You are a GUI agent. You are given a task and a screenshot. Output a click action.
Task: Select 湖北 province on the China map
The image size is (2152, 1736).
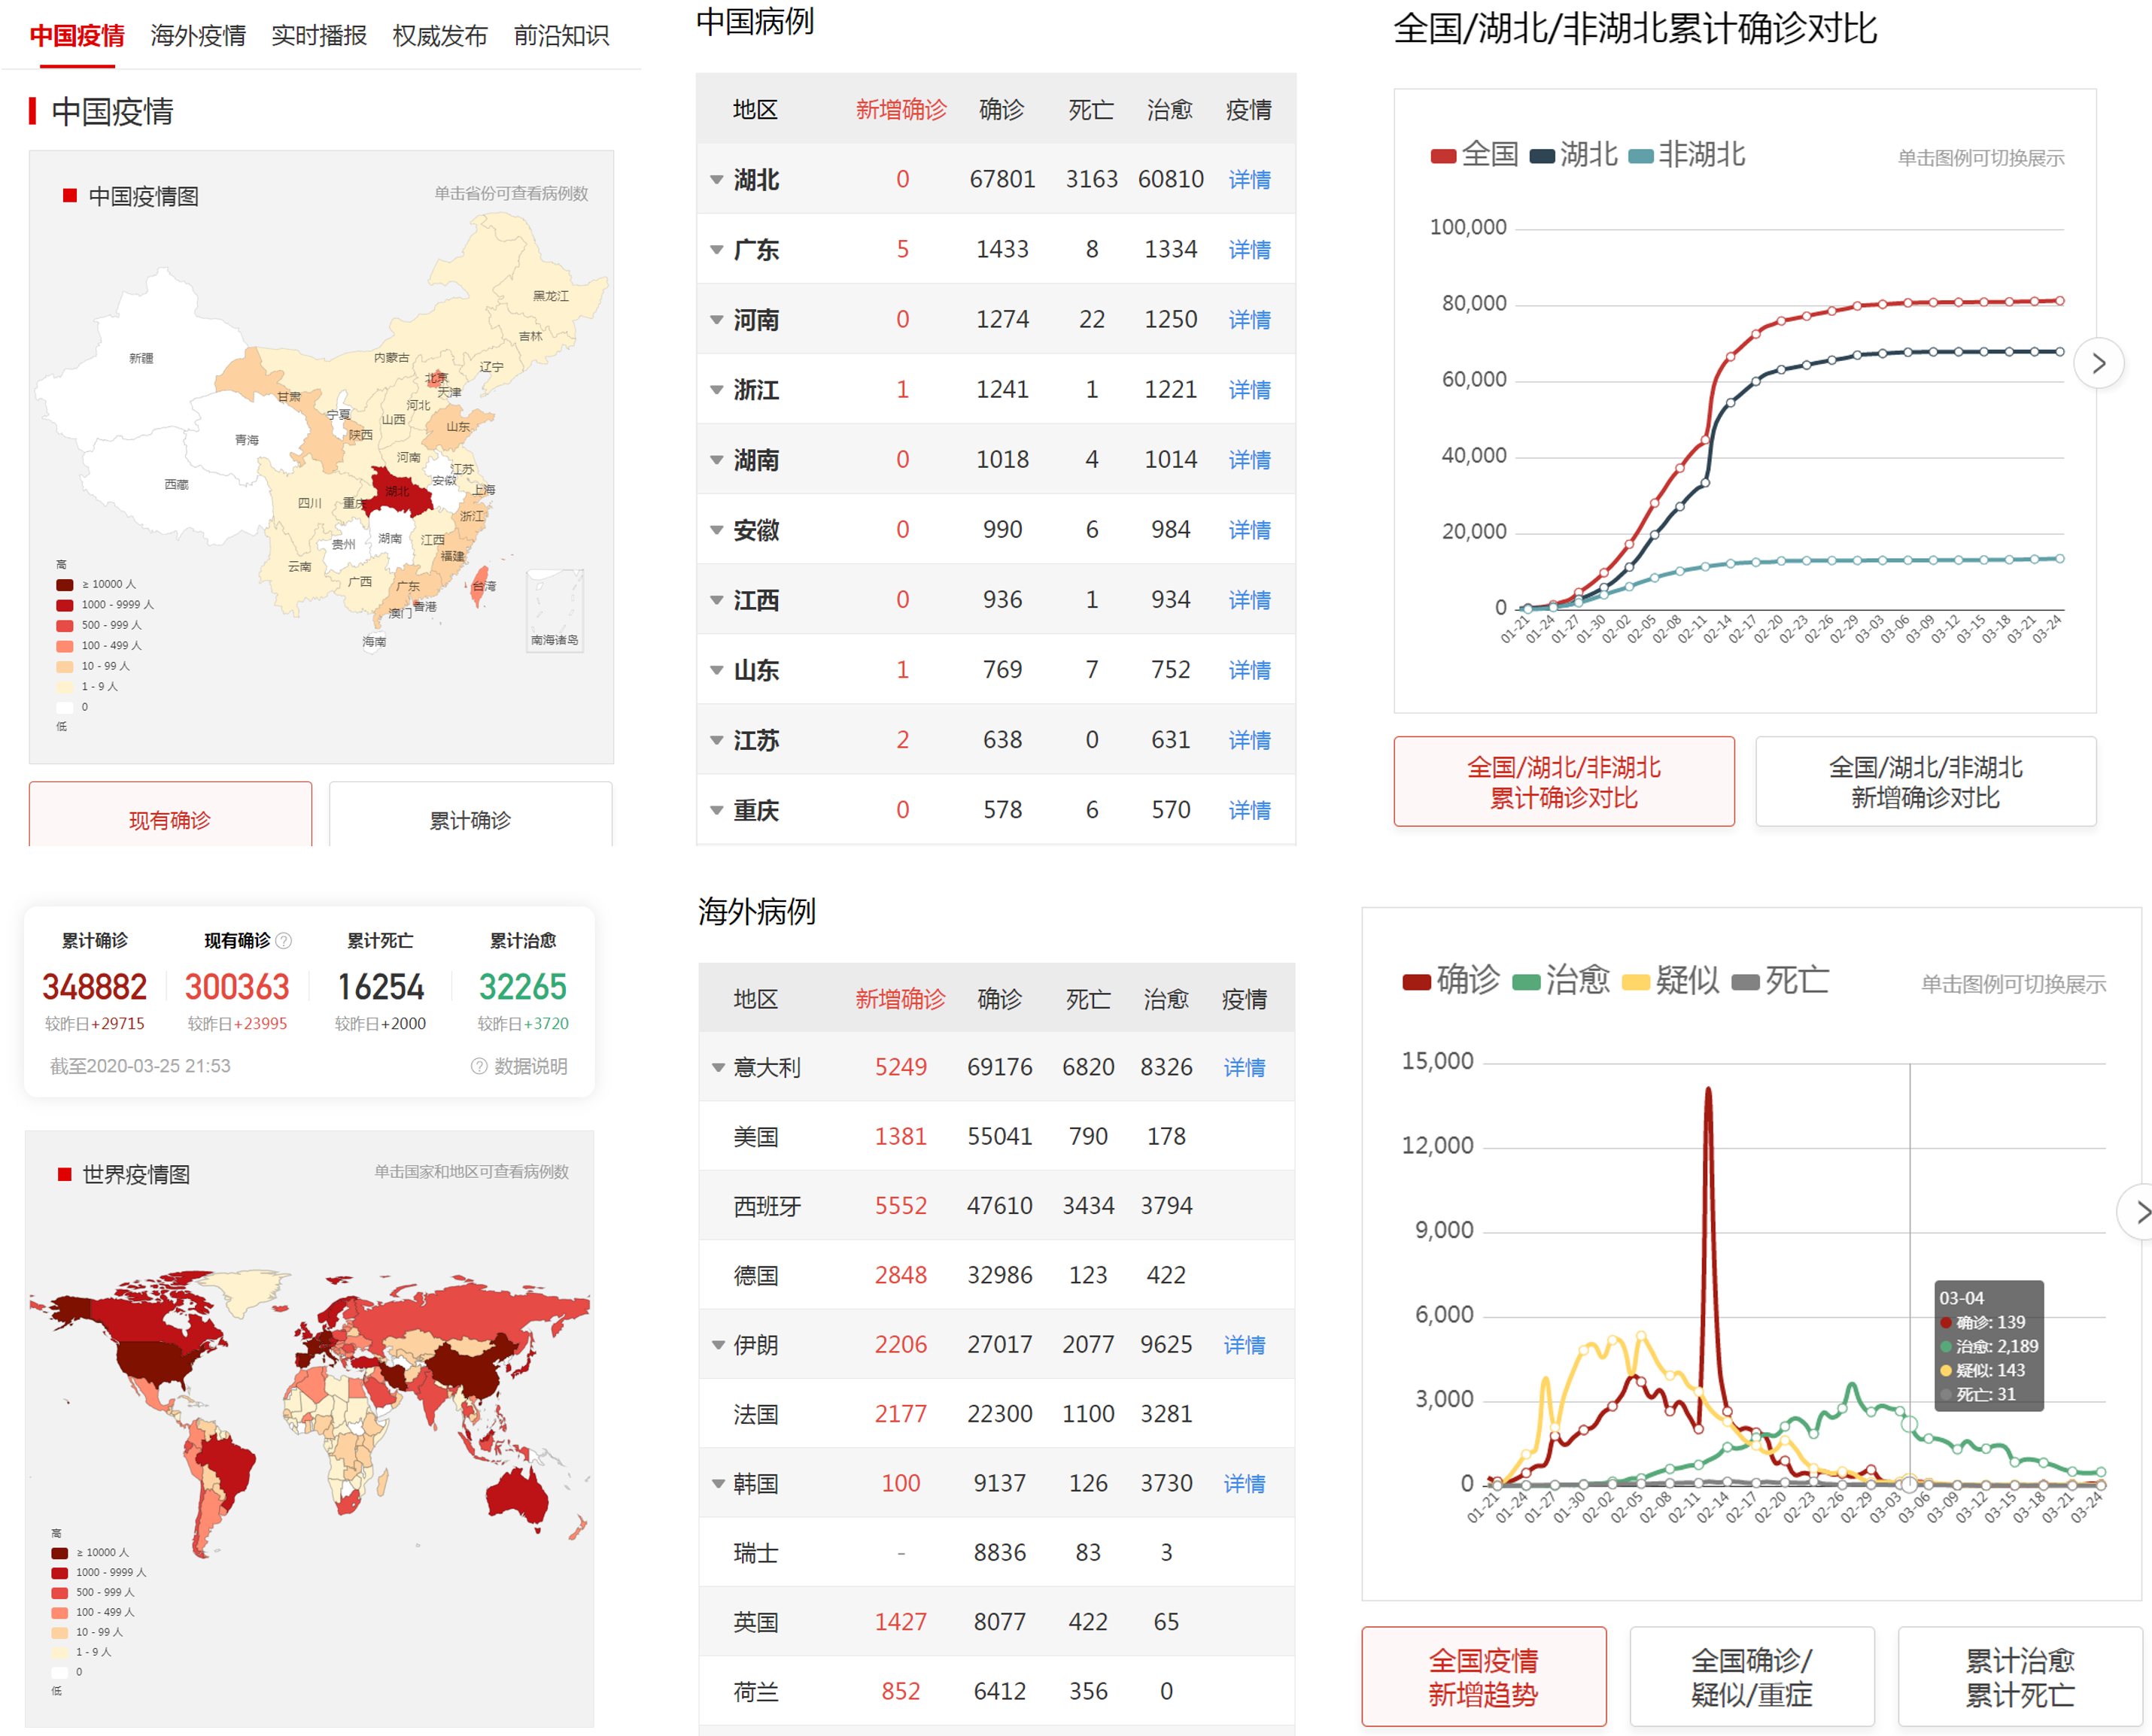pos(400,491)
